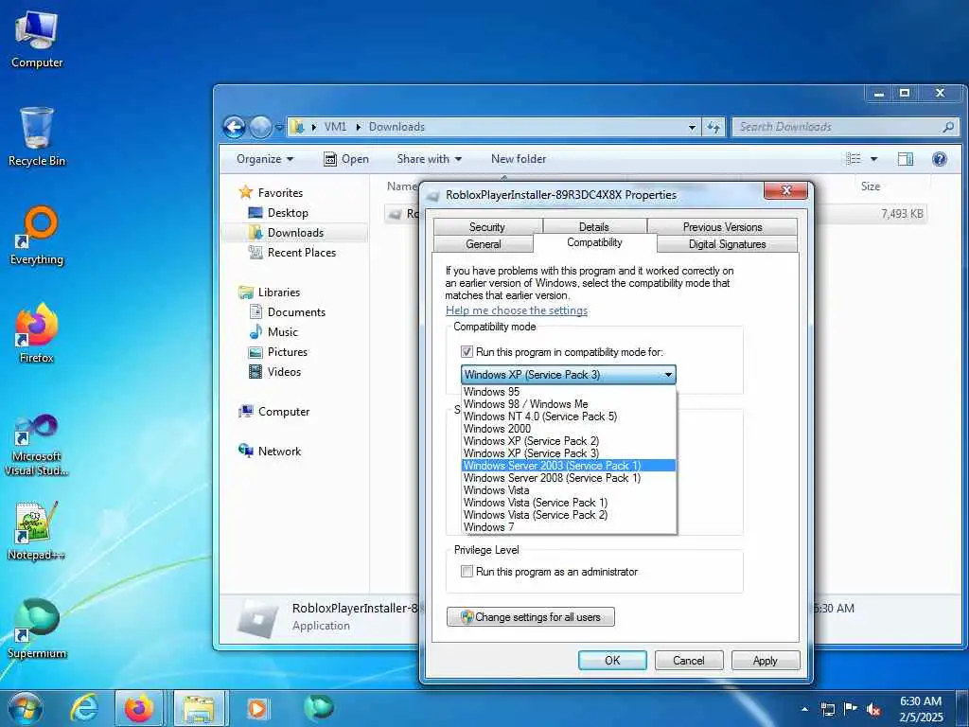The image size is (969, 727).
Task: Choose Windows 95 from the list
Action: 569,391
